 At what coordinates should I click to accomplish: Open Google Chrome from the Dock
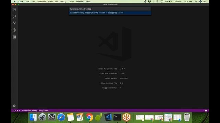(89, 117)
